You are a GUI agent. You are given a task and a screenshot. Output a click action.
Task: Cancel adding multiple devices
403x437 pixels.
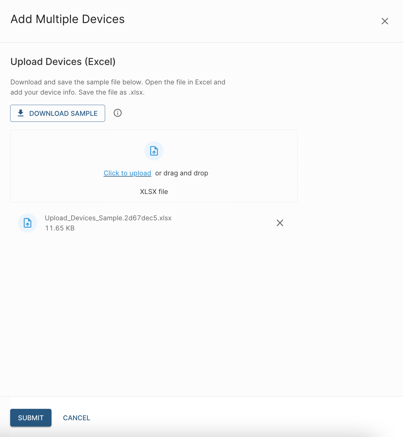[x=76, y=418]
